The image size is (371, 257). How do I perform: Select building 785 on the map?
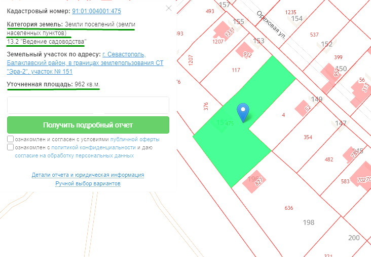pyautogui.click(x=352, y=154)
